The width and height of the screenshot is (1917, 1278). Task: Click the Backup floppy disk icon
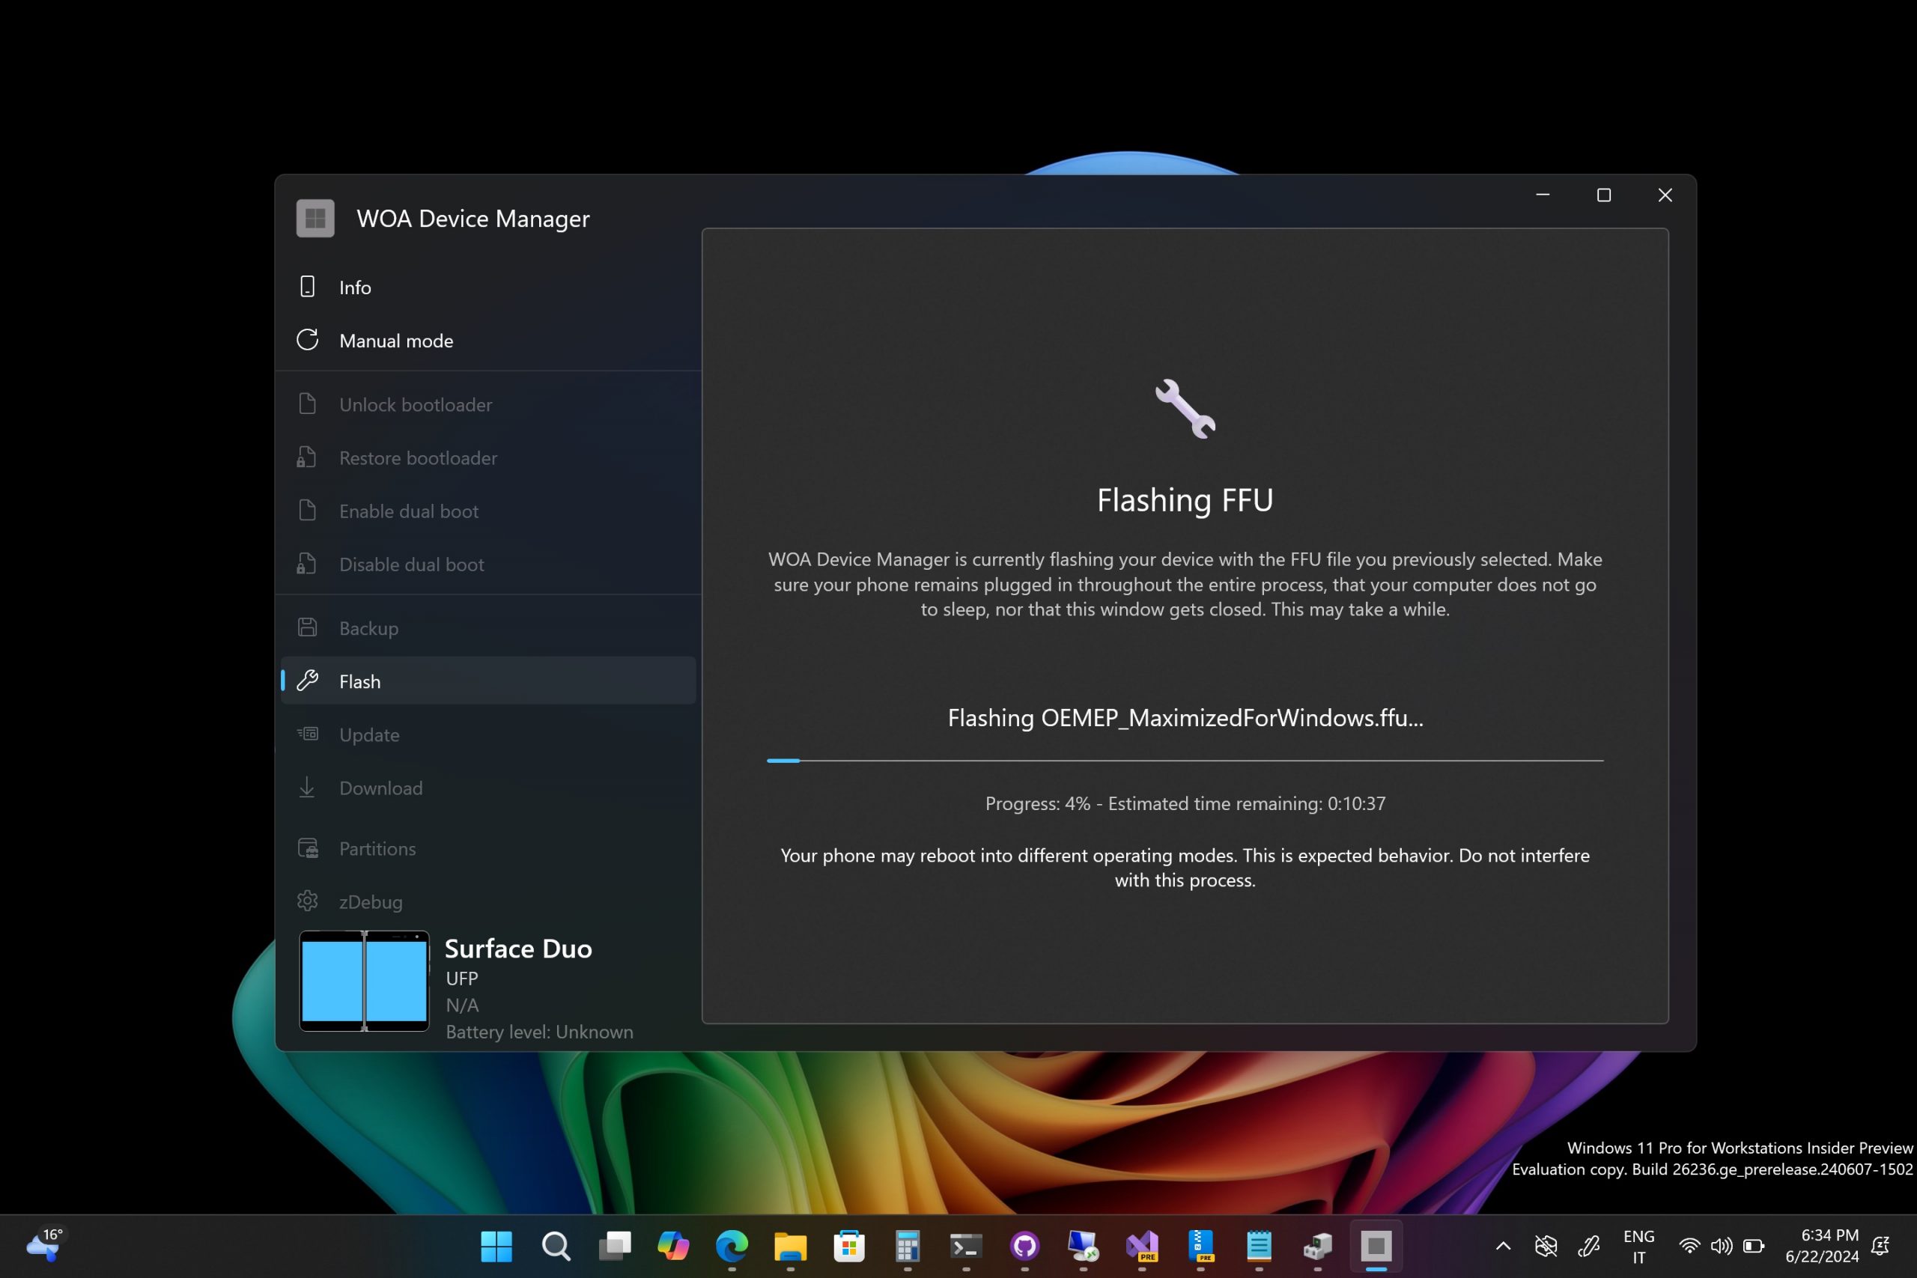(307, 627)
